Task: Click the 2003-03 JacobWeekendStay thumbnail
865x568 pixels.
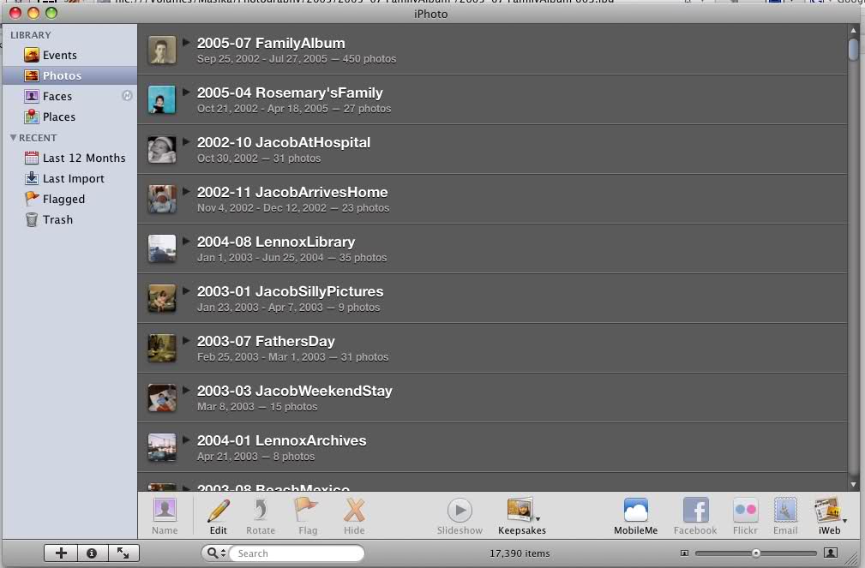Action: coord(162,398)
